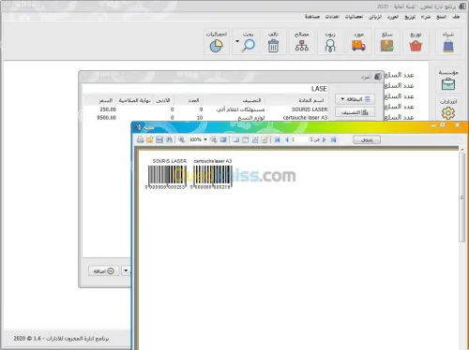Click the print icon in preview toolbar

click(140, 139)
